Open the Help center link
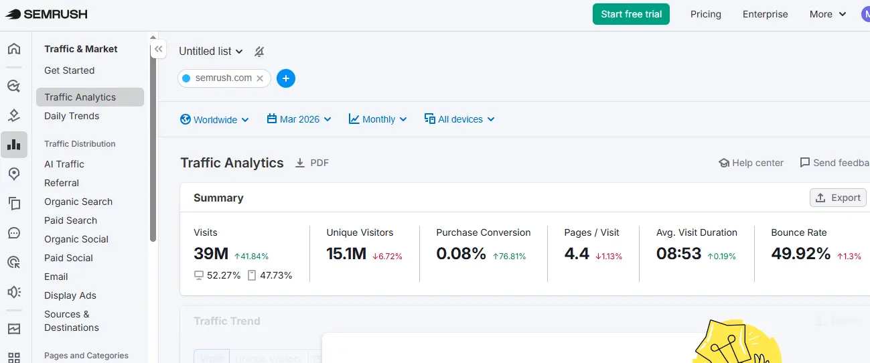 click(751, 163)
